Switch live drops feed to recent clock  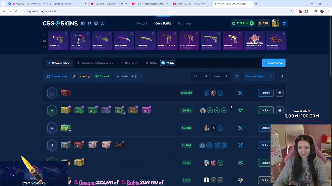[45, 34]
